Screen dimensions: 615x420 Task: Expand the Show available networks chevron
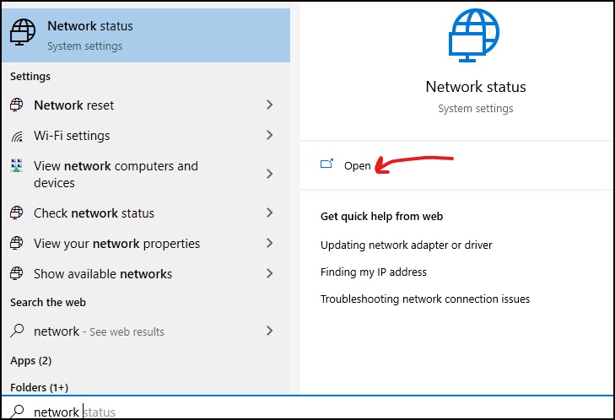[x=269, y=273]
